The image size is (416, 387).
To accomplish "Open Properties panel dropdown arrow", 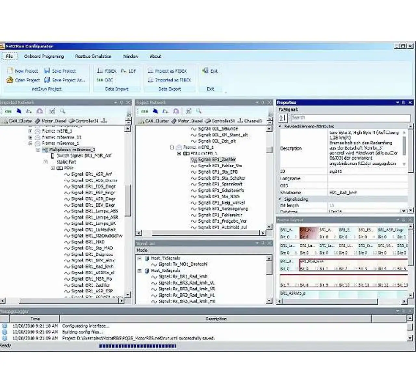I will tap(397, 102).
